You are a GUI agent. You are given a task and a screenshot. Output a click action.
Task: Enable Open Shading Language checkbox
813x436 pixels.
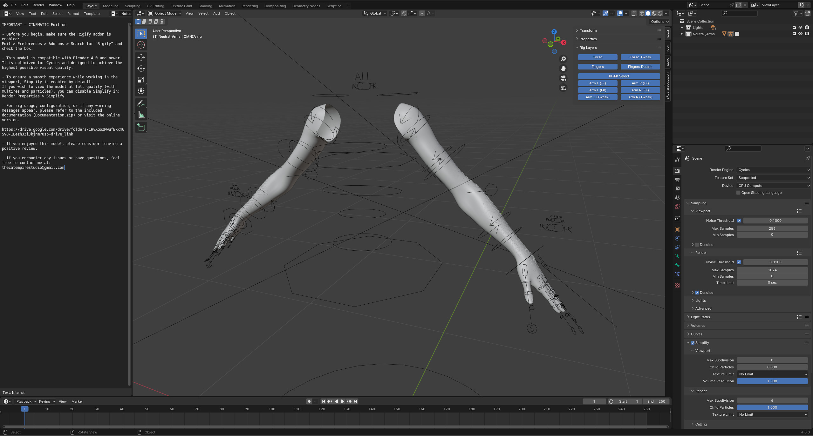[x=738, y=193]
